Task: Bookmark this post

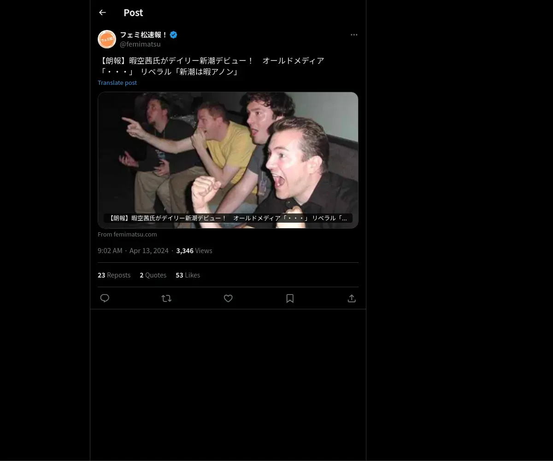Action: [x=290, y=298]
